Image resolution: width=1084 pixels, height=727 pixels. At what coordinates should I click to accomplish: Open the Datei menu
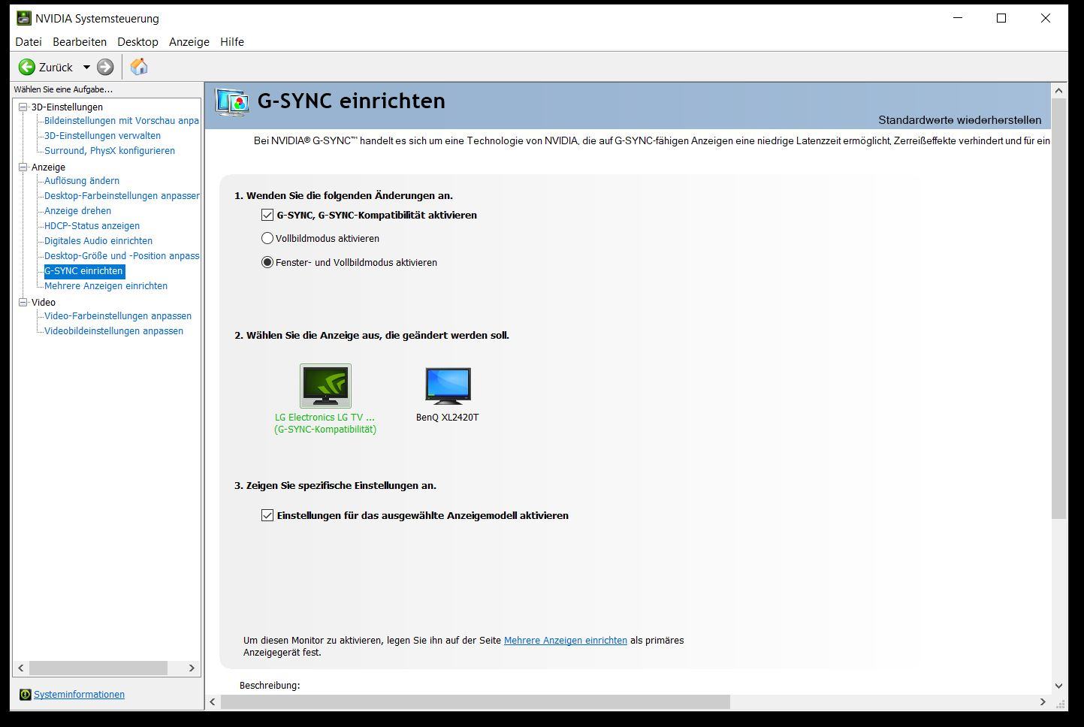pyautogui.click(x=29, y=42)
